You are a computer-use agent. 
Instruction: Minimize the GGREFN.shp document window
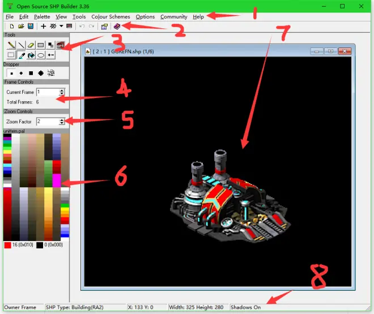pos(317,51)
